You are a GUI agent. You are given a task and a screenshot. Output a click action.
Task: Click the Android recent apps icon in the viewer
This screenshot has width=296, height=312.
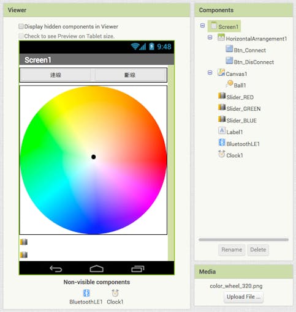pos(138,269)
